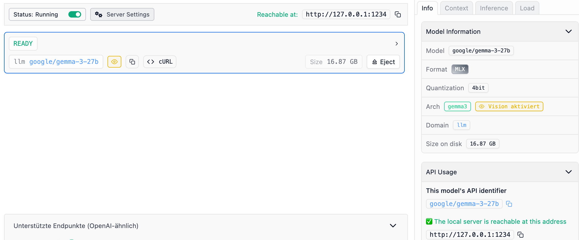Open the Inference tab
The image size is (579, 240).
pos(494,8)
